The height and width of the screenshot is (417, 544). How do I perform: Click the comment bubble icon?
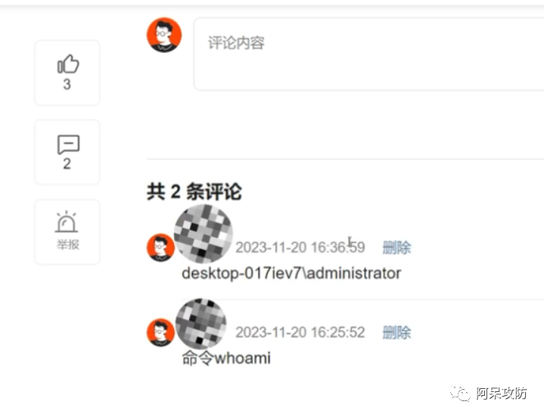pyautogui.click(x=68, y=144)
